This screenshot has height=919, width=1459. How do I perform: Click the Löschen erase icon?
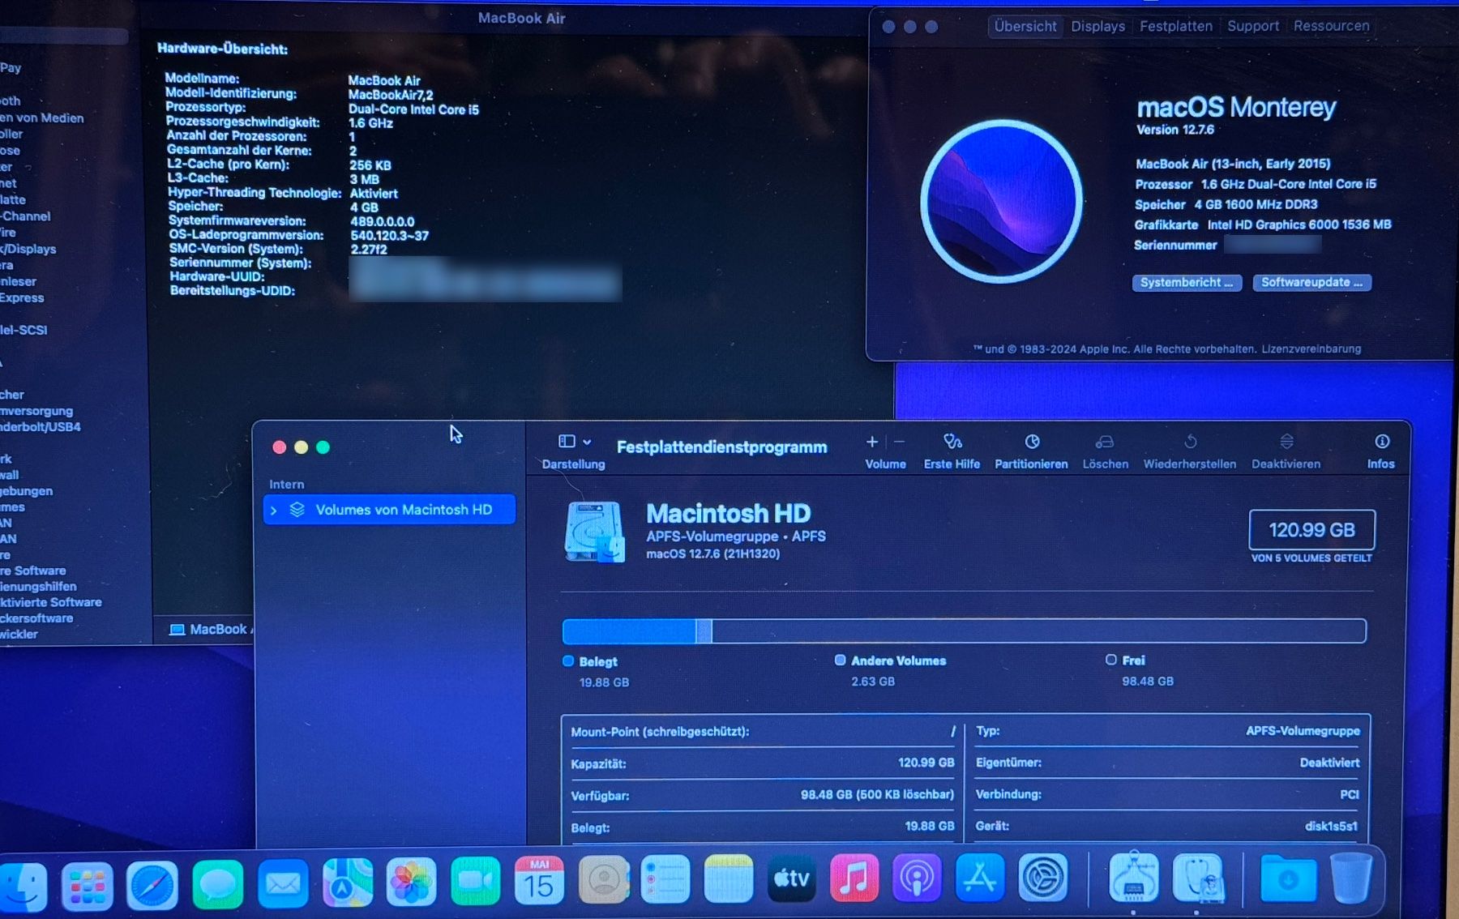pyautogui.click(x=1105, y=442)
